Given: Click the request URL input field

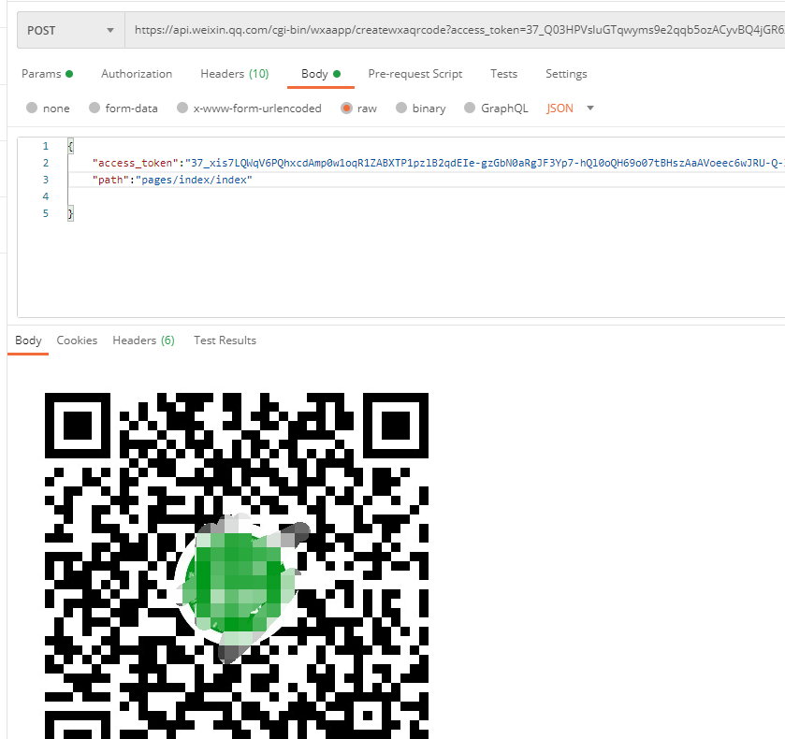Looking at the screenshot, I should tap(455, 31).
